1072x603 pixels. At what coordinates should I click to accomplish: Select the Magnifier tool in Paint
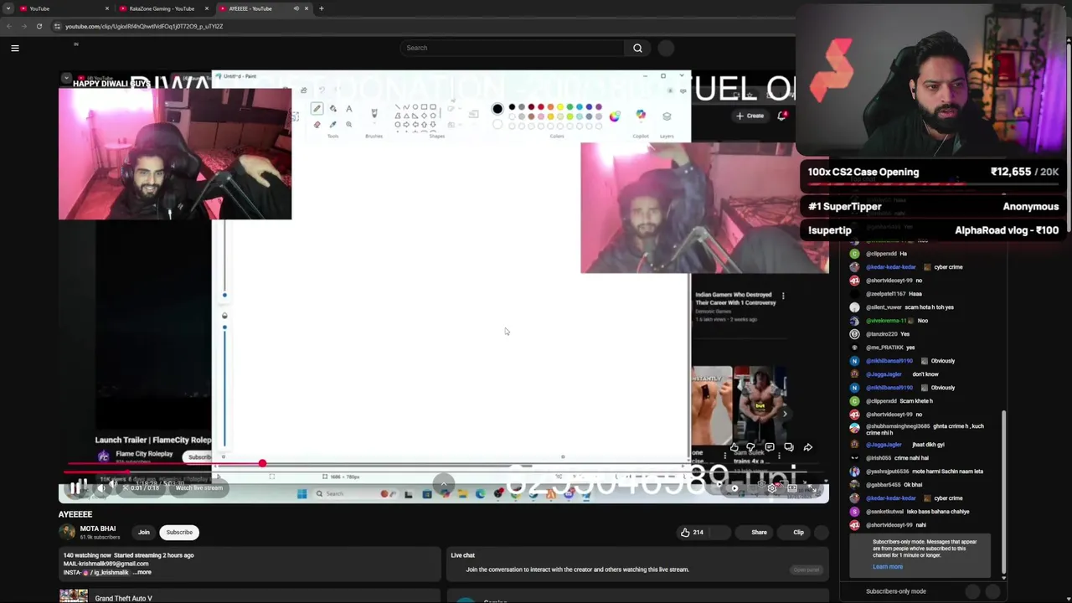tap(348, 124)
